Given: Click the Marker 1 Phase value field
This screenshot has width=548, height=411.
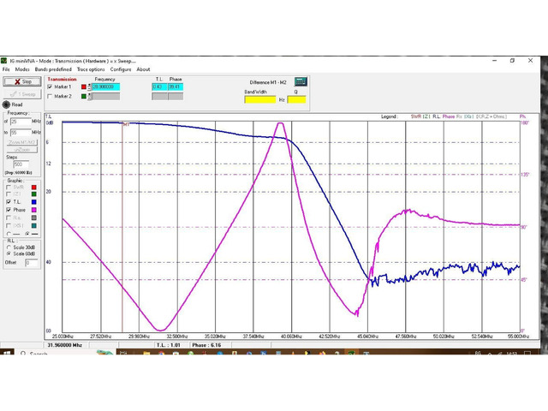Looking at the screenshot, I should [176, 86].
